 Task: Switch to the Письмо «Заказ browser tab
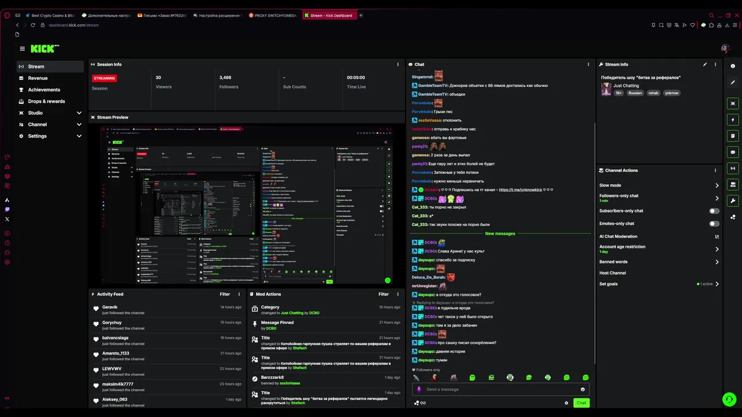(x=162, y=16)
